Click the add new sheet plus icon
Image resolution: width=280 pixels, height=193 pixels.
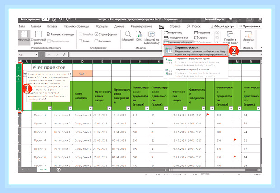tap(58, 170)
